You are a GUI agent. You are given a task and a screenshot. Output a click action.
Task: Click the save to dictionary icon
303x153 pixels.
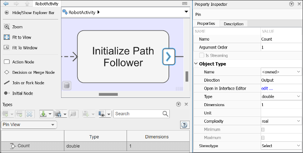click(58, 114)
